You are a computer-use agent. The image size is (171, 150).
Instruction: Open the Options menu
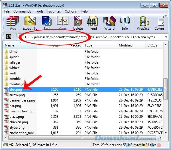click(x=71, y=11)
